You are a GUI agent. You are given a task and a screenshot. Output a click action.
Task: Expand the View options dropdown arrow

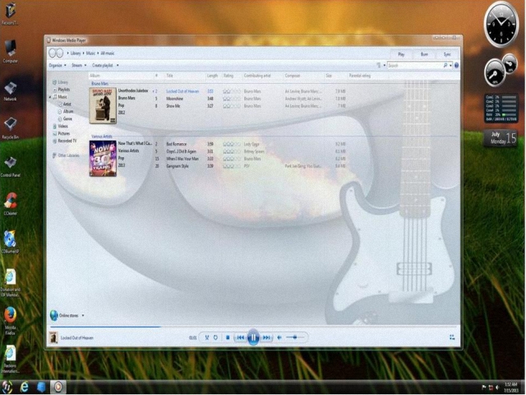[x=384, y=65]
